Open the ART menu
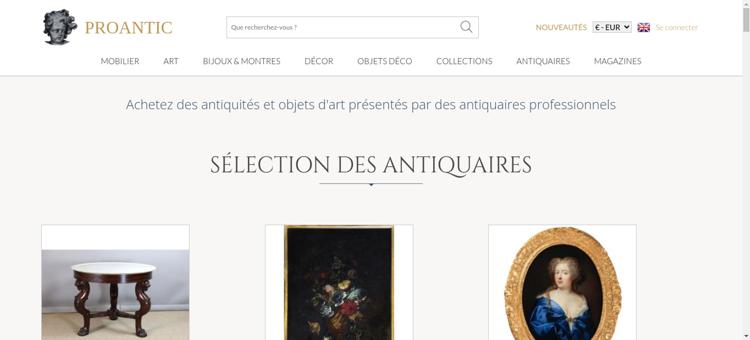This screenshot has width=750, height=340. click(171, 61)
